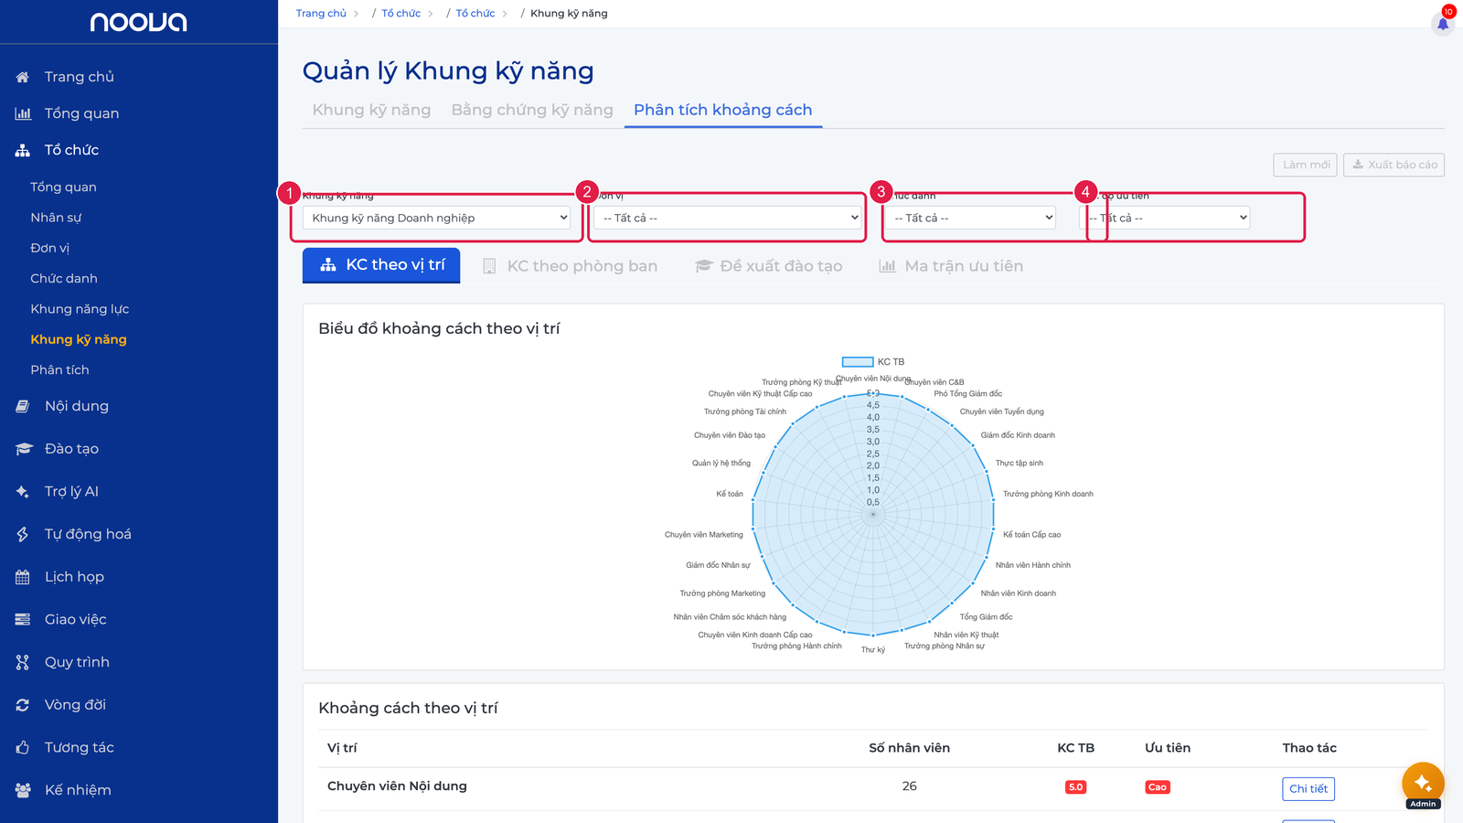
Task: Expand the Đơn vị filter dropdown
Action: [x=728, y=218]
